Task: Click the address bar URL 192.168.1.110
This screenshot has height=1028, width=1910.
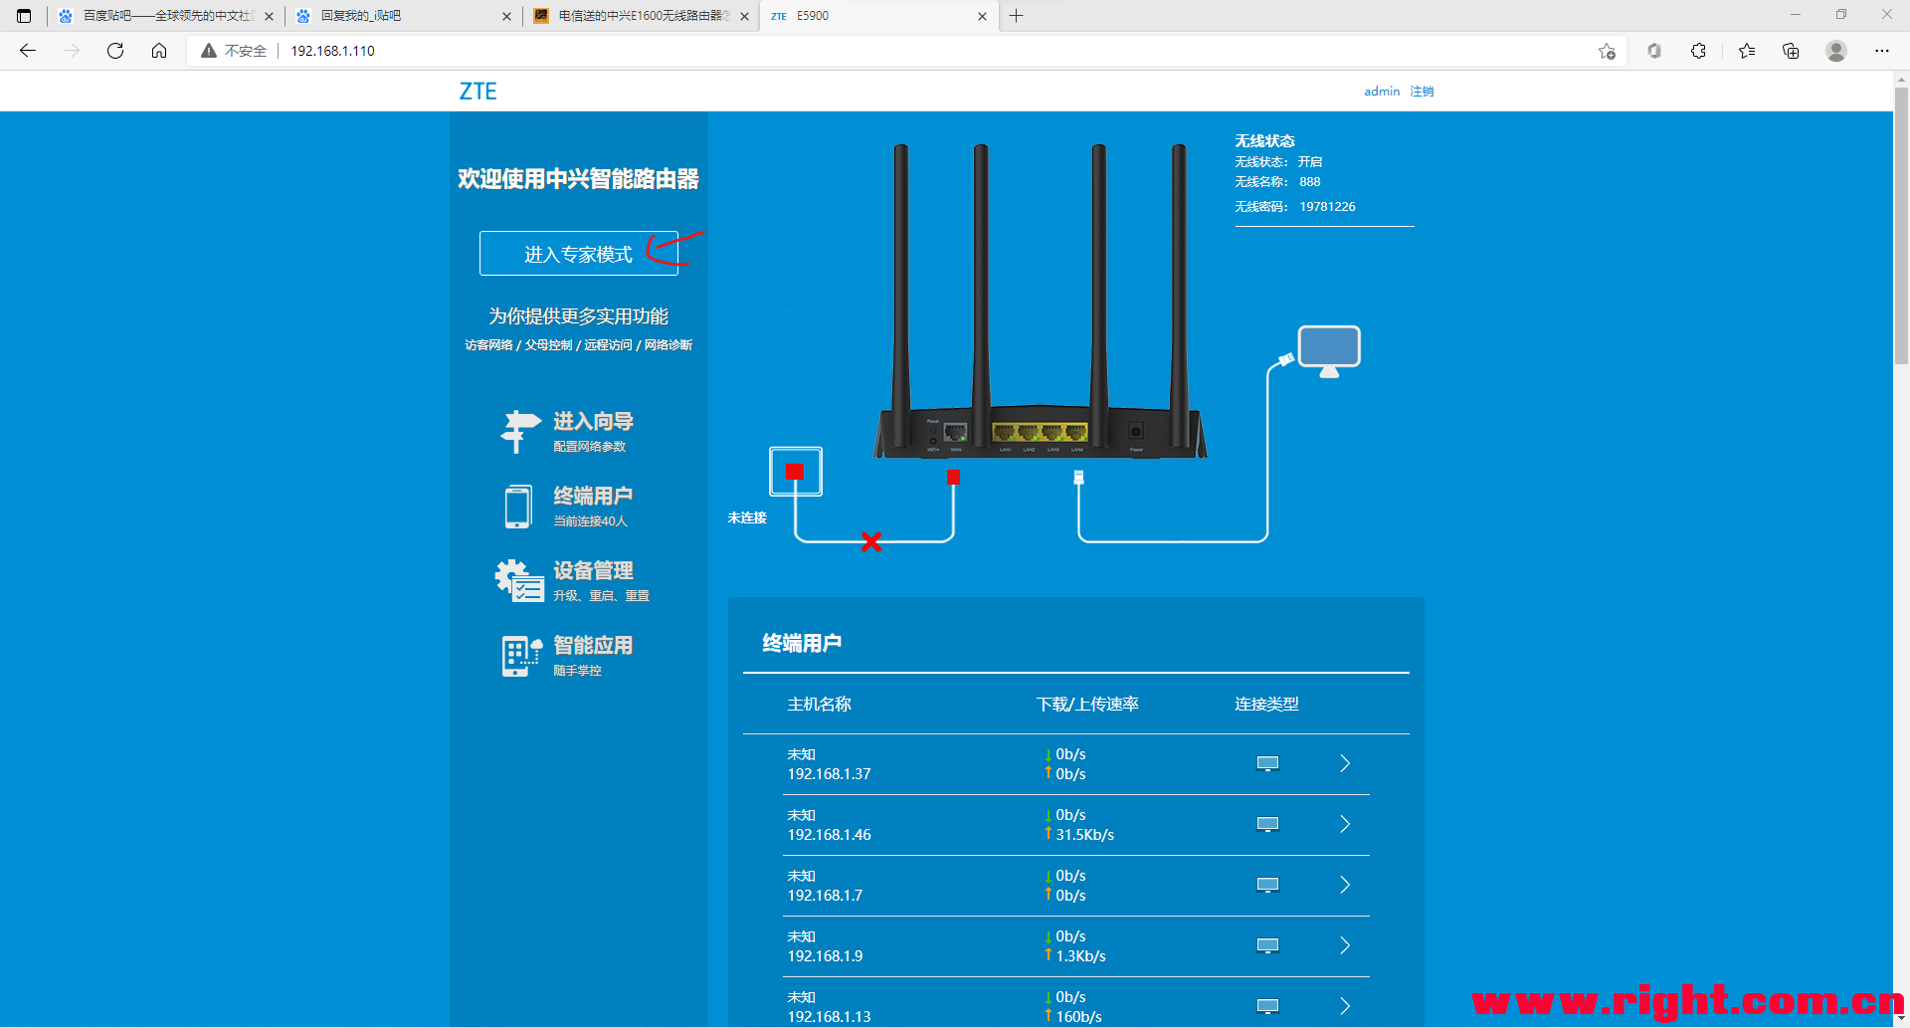Action: tap(332, 51)
